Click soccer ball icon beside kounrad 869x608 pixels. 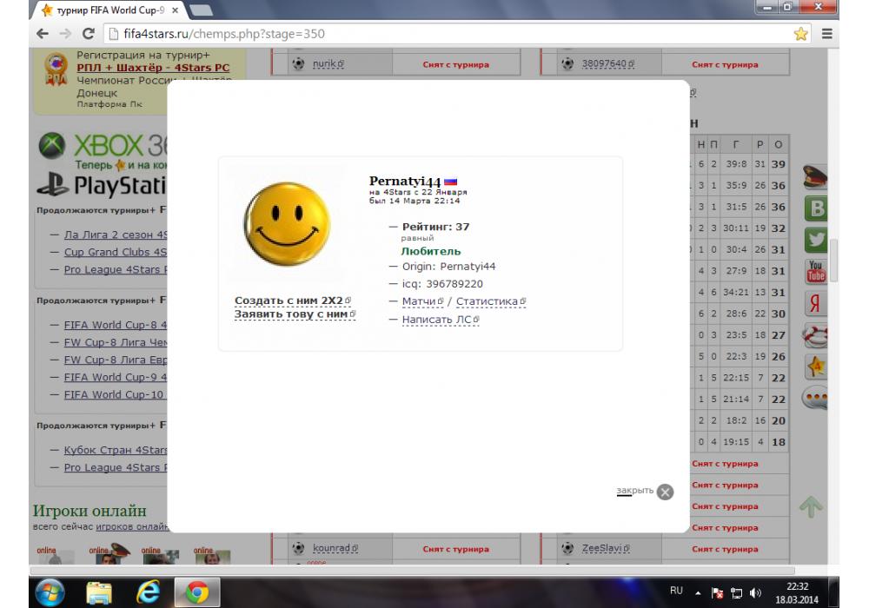coord(298,548)
